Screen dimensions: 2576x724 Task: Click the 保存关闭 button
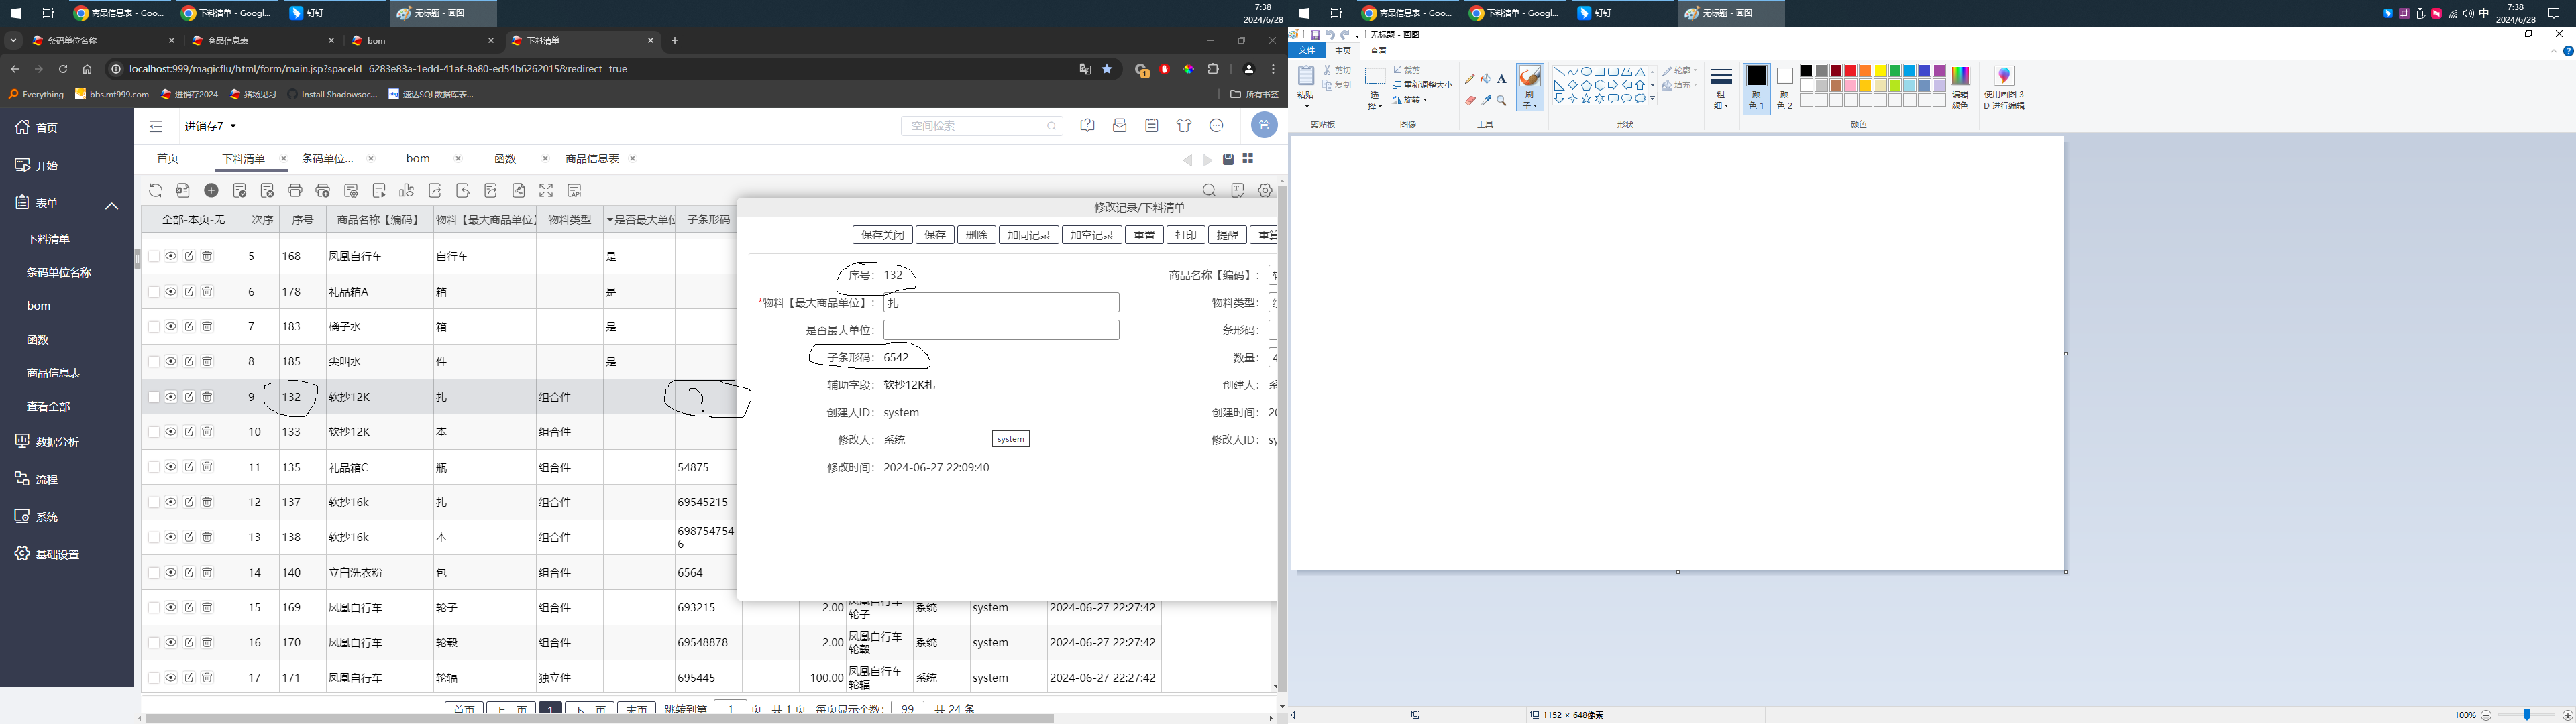click(882, 235)
